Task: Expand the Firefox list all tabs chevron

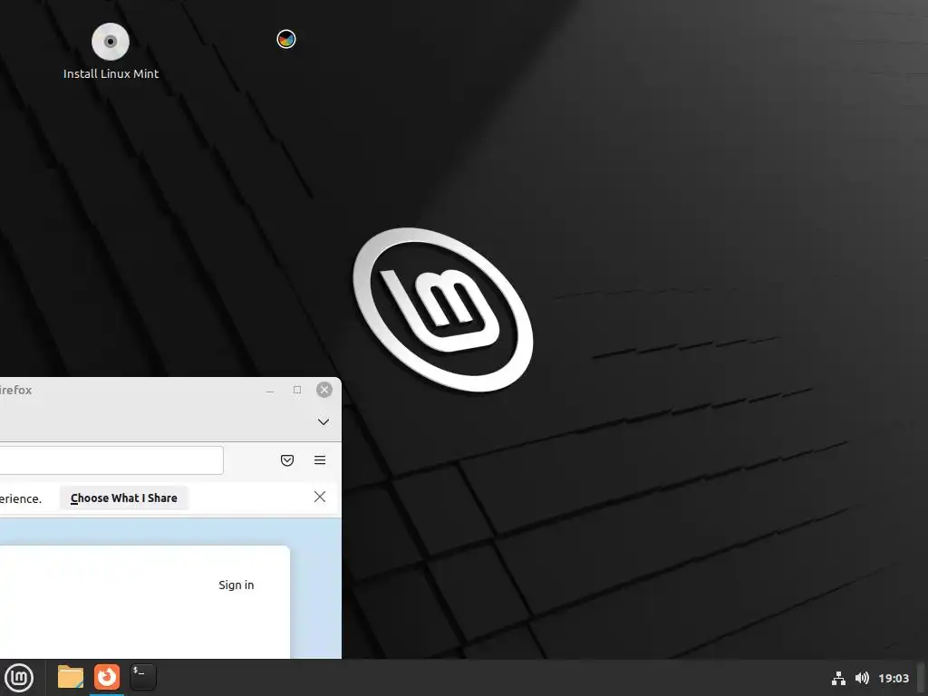Action: coord(324,422)
